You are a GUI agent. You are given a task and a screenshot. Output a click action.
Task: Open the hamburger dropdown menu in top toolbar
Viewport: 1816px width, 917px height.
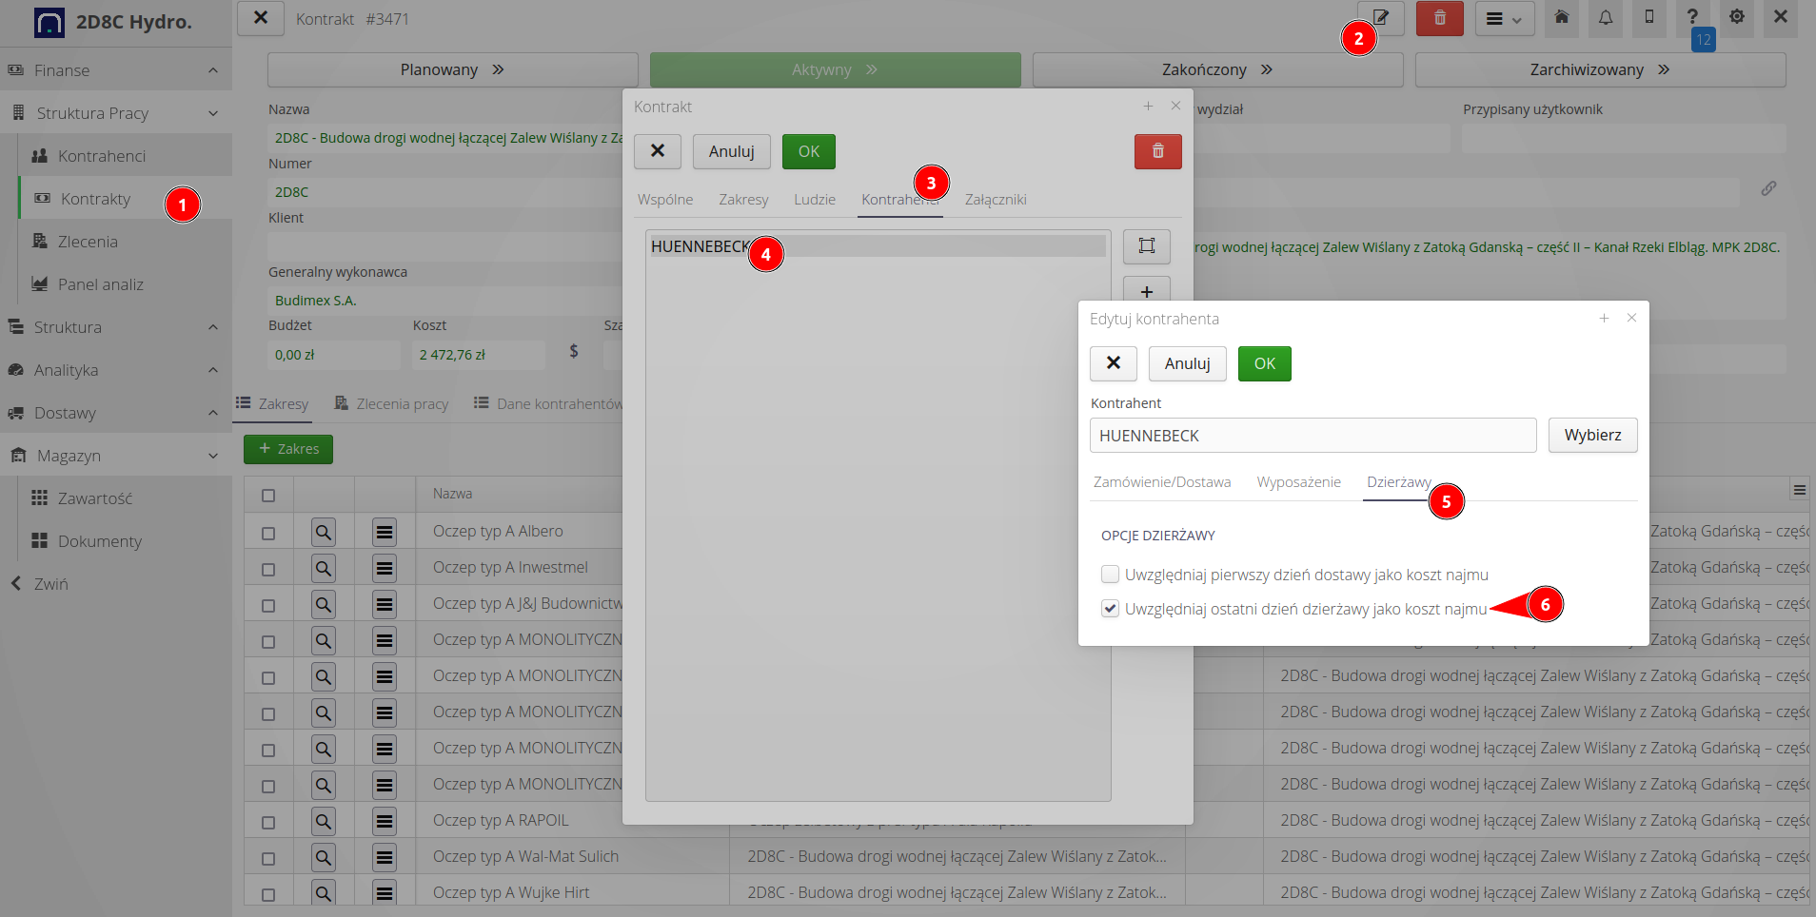1505,19
